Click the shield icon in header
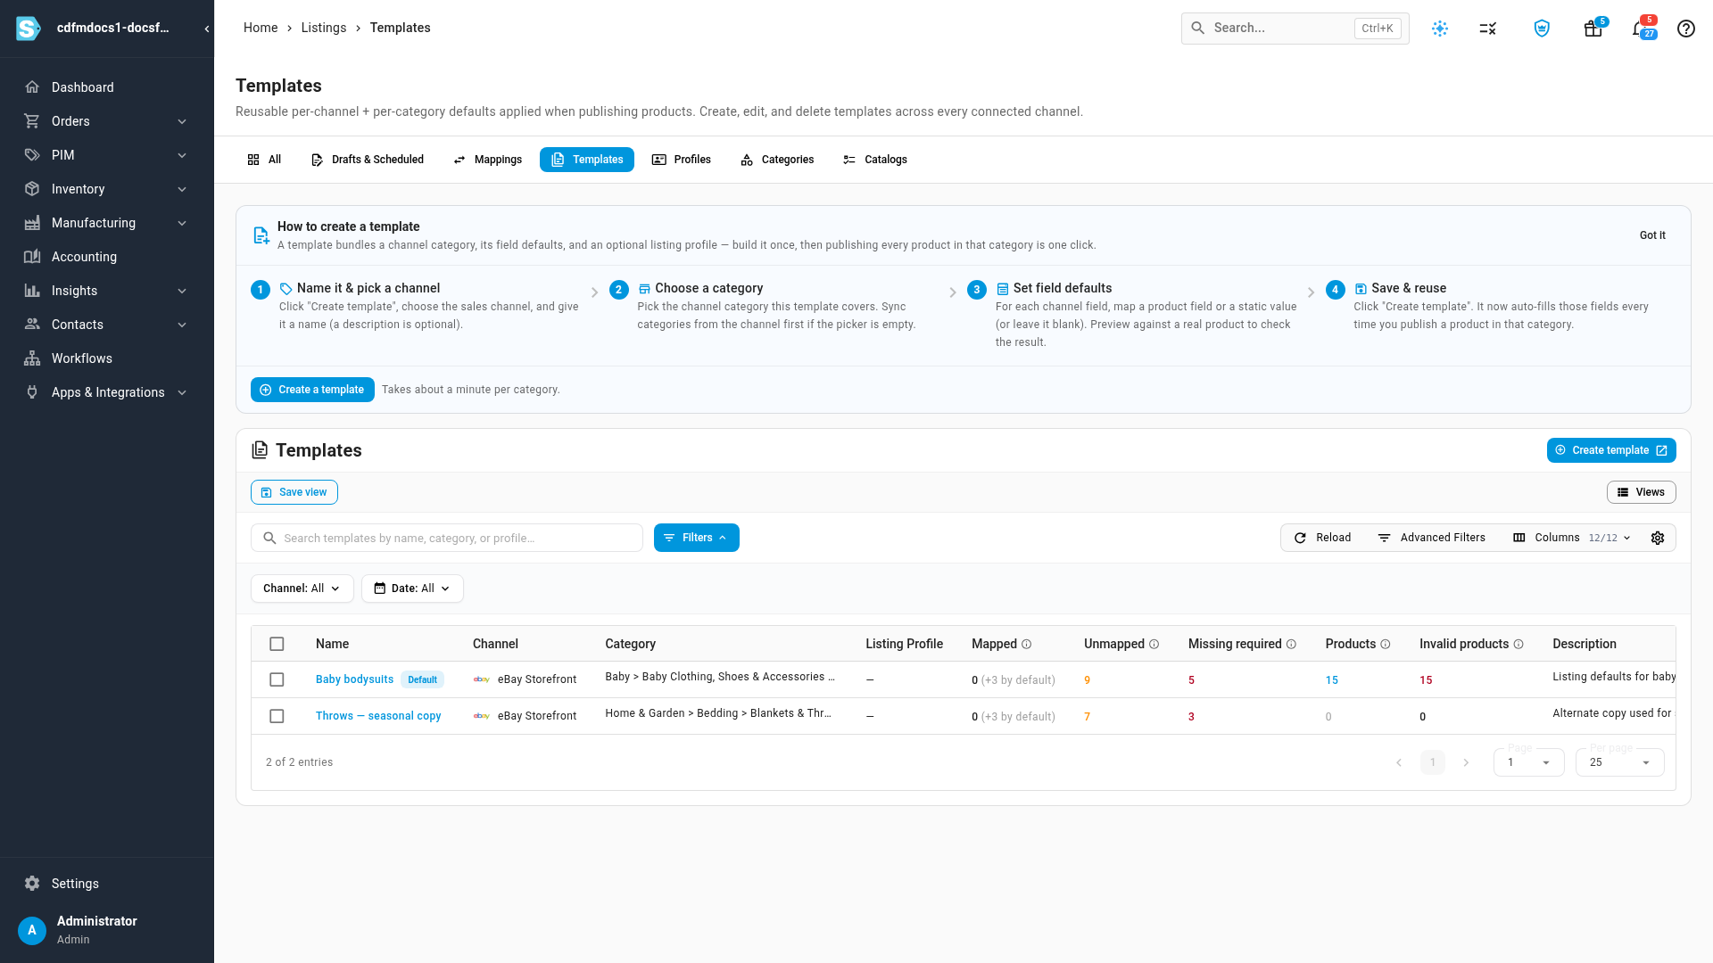Viewport: 1713px width, 963px height. (1542, 29)
